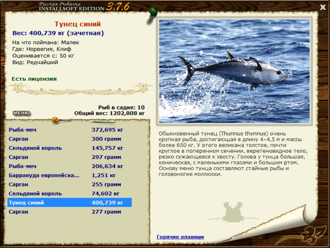Select the highlighted Тунец синий row

70,203
